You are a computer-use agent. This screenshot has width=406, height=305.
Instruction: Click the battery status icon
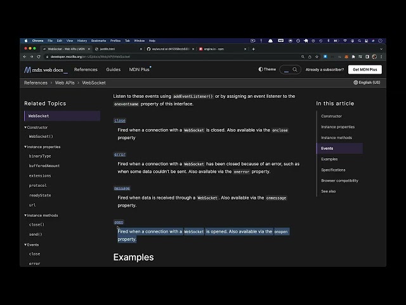[336, 41]
